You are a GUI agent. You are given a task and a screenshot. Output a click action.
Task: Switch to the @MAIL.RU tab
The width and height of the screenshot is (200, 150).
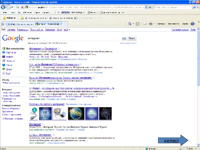tap(21, 24)
